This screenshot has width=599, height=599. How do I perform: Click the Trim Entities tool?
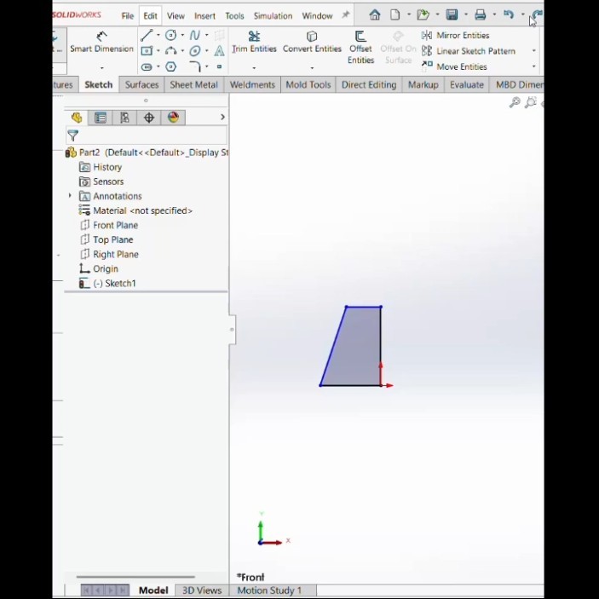coord(254,43)
